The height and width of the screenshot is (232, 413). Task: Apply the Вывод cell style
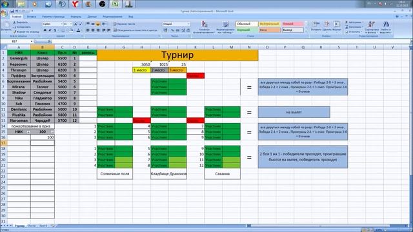(x=292, y=30)
